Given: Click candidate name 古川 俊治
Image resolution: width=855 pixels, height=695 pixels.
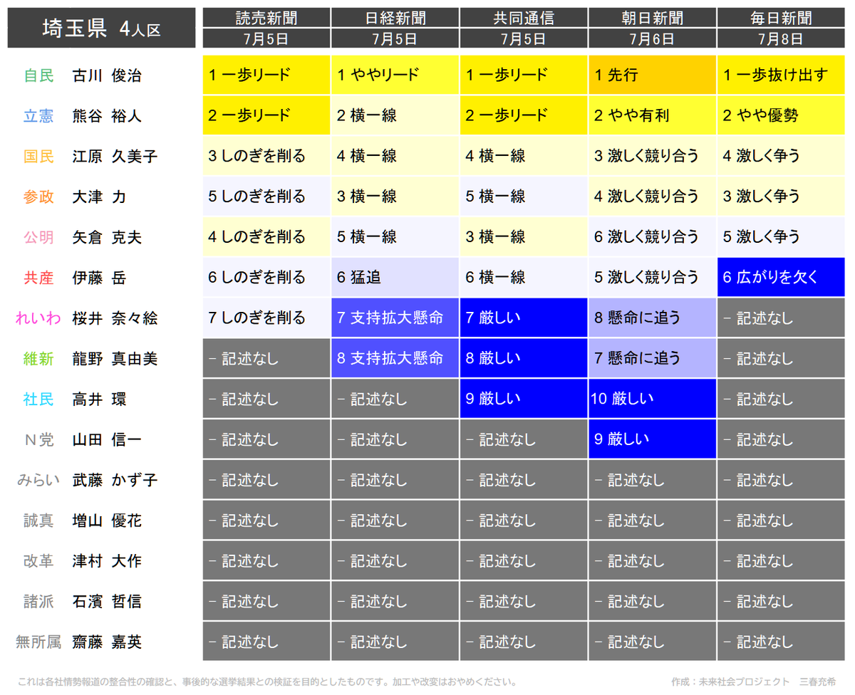Looking at the screenshot, I should pos(107,75).
